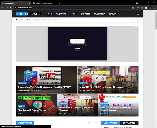
Task: Open the Extensions puzzle icon
Action: (x=146, y=8)
